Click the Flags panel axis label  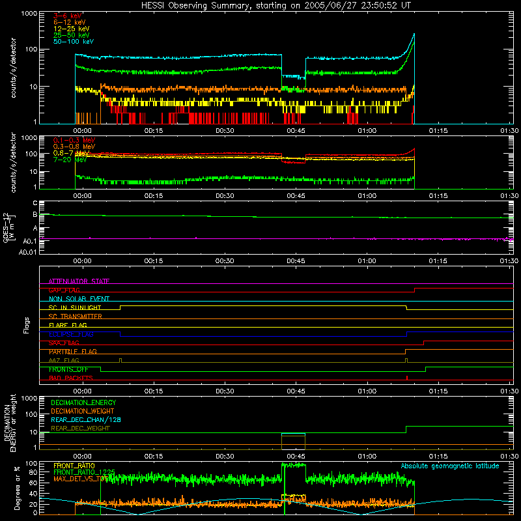[26, 325]
